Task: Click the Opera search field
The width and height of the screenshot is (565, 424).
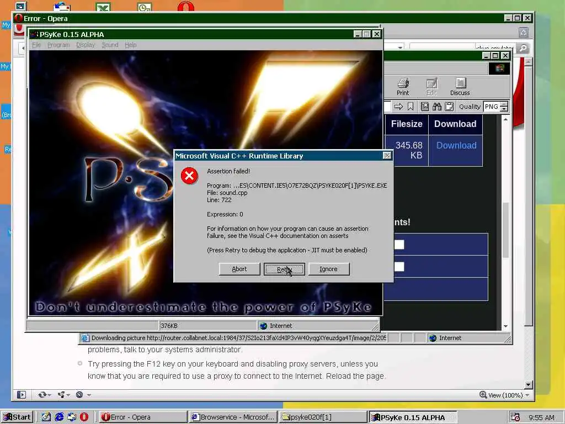Action: click(463, 47)
